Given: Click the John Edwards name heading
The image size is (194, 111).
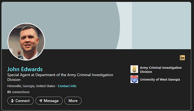Looking at the screenshot, I should [25, 69].
